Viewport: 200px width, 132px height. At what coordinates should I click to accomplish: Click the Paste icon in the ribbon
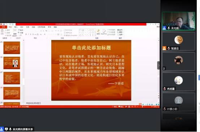pyautogui.click(x=2, y=32)
